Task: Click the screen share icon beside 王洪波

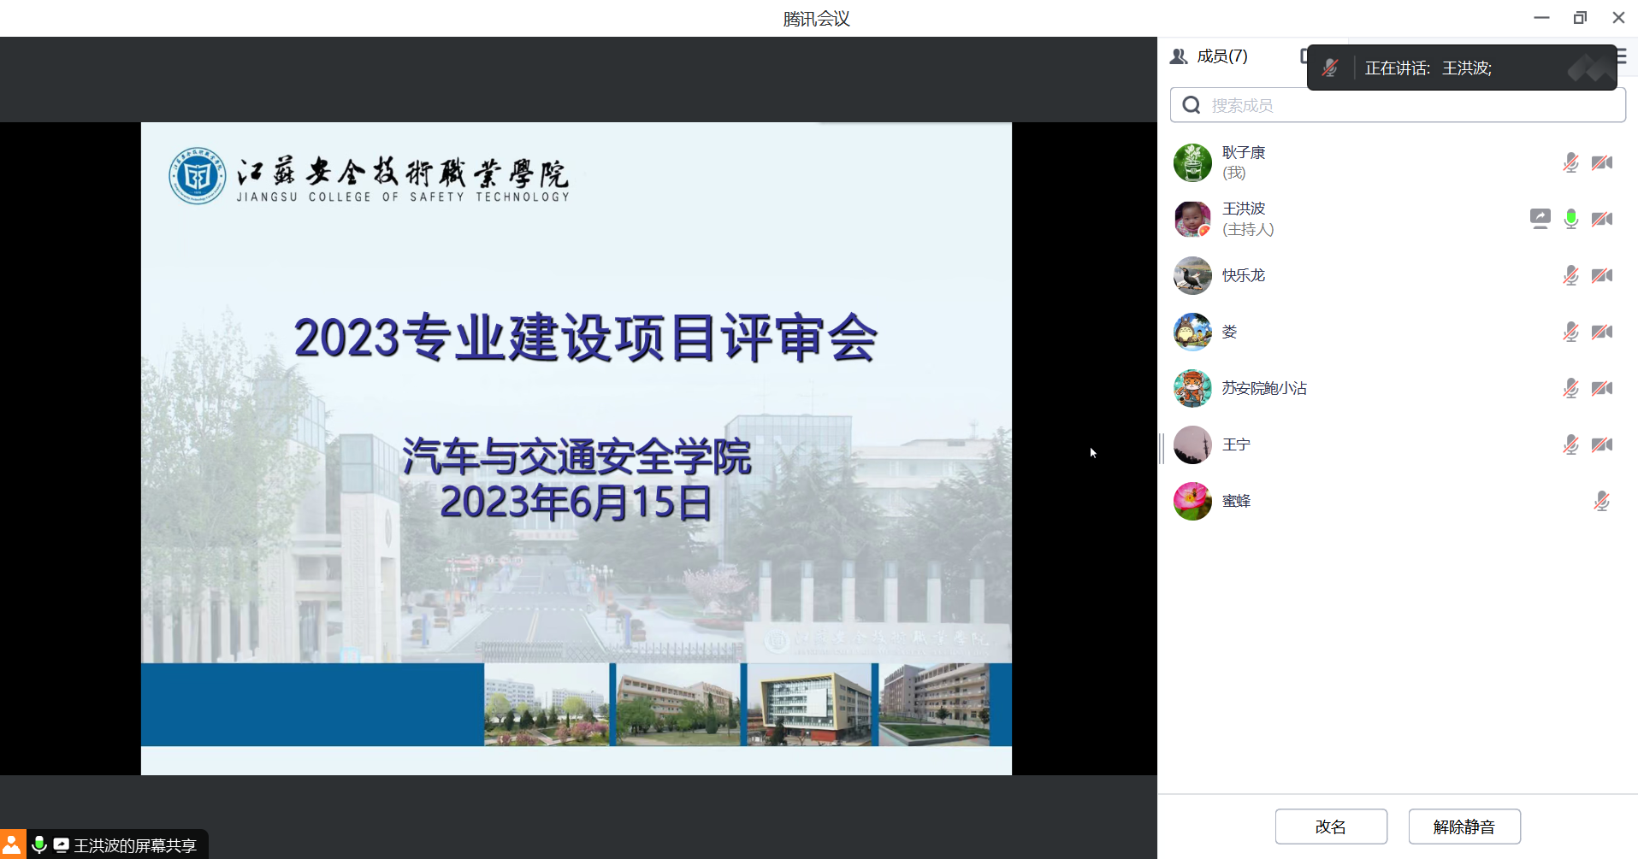Action: pyautogui.click(x=1540, y=219)
